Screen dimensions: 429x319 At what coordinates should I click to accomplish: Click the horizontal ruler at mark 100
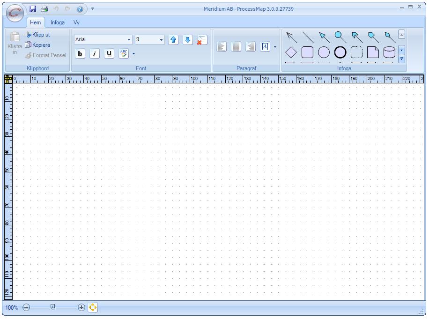pyautogui.click(x=194, y=79)
